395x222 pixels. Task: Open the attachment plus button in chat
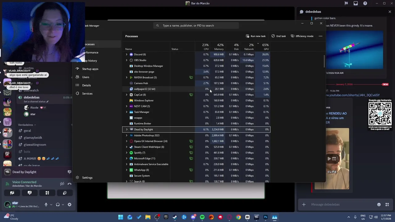pyautogui.click(x=304, y=204)
